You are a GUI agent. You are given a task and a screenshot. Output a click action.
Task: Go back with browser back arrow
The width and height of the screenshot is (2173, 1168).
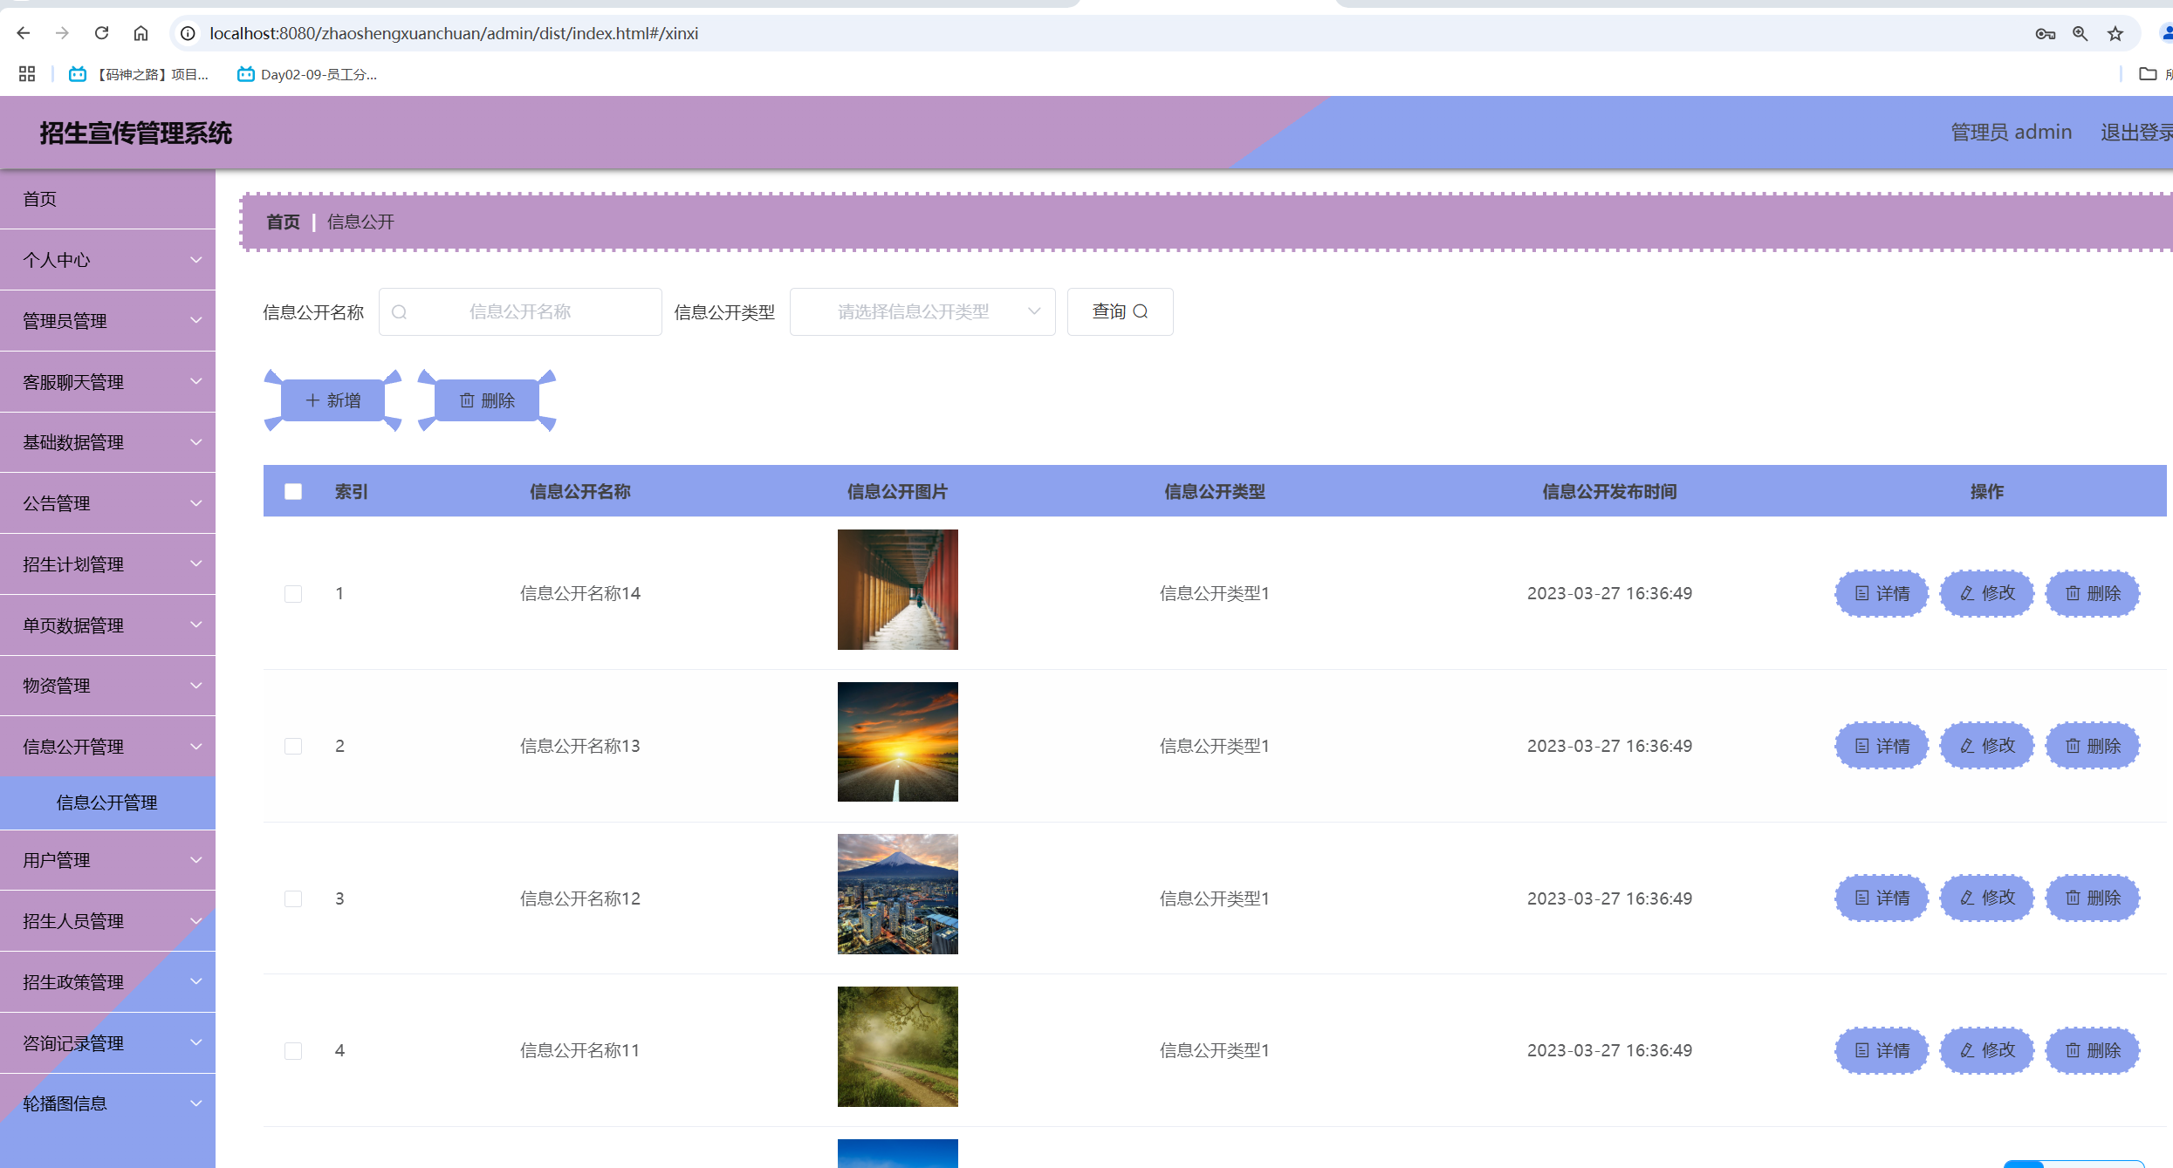[x=24, y=33]
